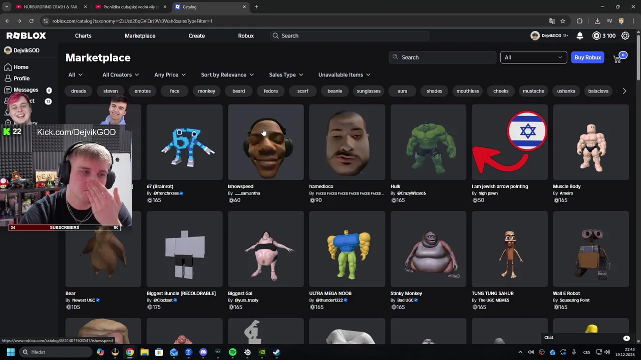Open SteelSeries app from the taskbar
This screenshot has width=641, height=360.
(x=247, y=352)
